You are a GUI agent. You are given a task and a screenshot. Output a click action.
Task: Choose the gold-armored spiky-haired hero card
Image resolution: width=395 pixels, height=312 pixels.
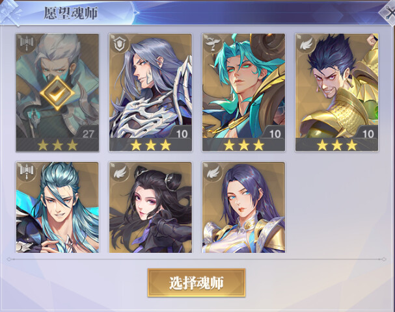(x=336, y=92)
